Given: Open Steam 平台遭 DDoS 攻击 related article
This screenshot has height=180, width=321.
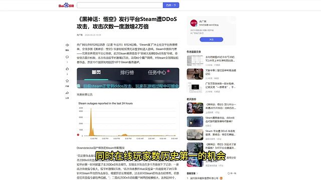Looking at the screenshot, I should click(221, 133).
